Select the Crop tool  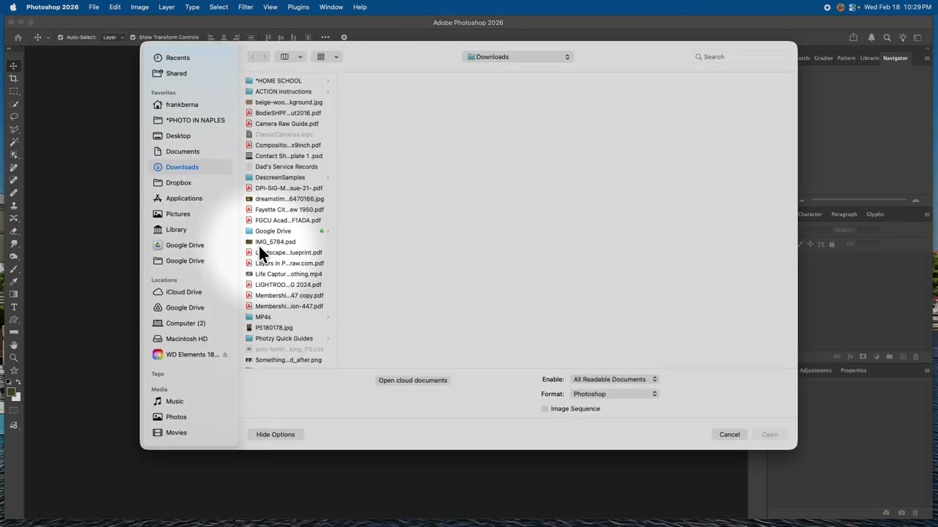pyautogui.click(x=14, y=78)
